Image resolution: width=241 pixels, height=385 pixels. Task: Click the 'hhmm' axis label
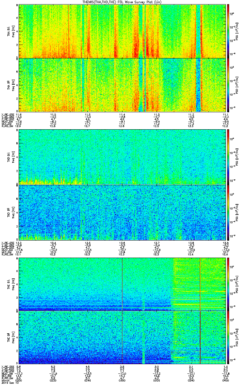tap(5, 380)
